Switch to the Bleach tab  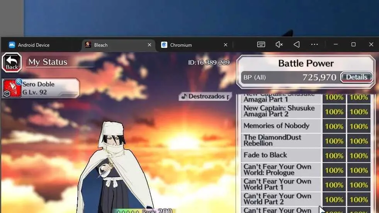point(119,45)
